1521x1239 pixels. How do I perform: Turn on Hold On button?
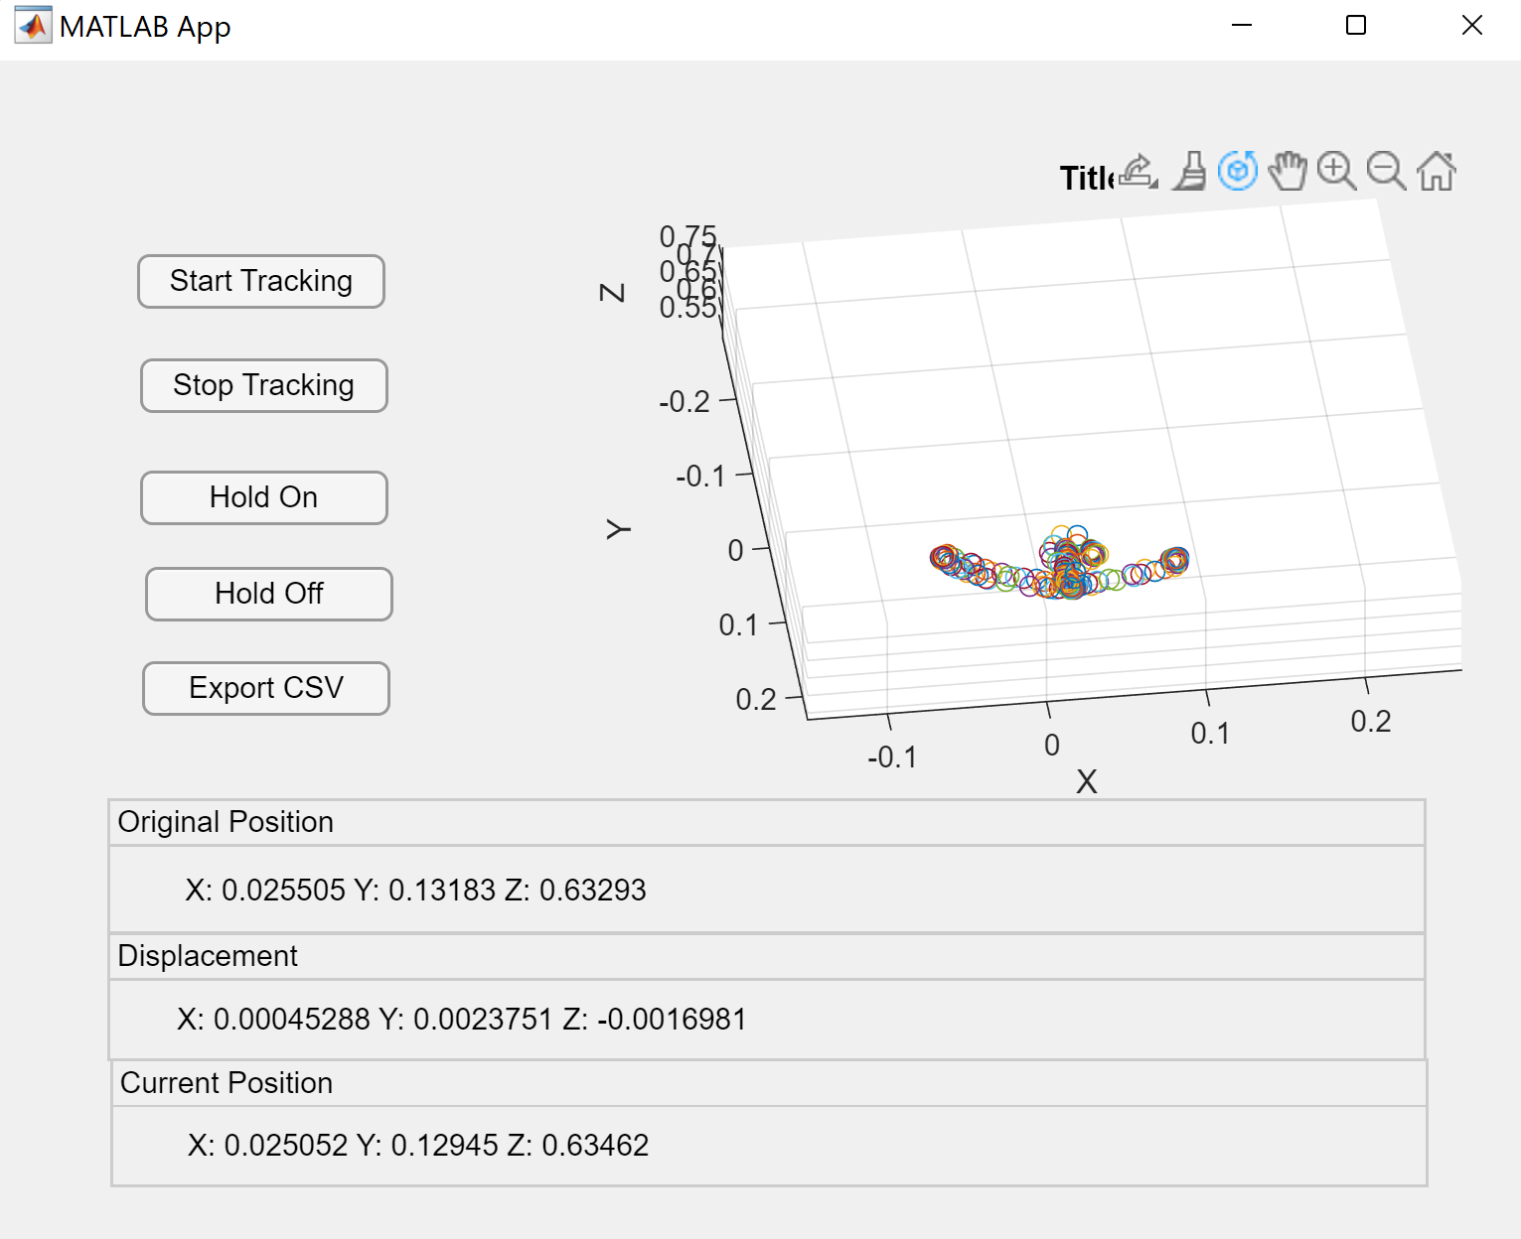pyautogui.click(x=264, y=498)
